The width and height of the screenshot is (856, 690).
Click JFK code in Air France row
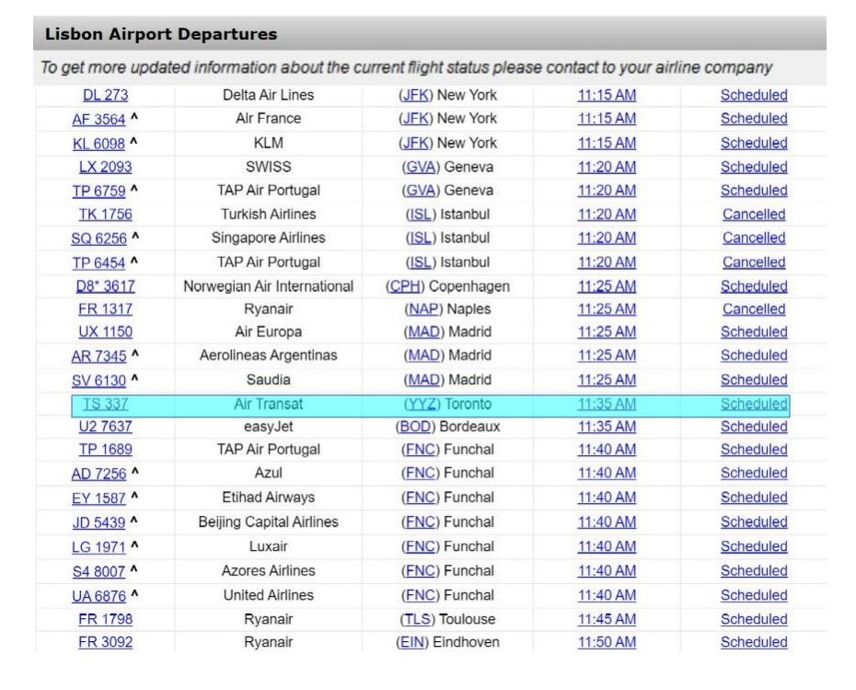point(415,119)
